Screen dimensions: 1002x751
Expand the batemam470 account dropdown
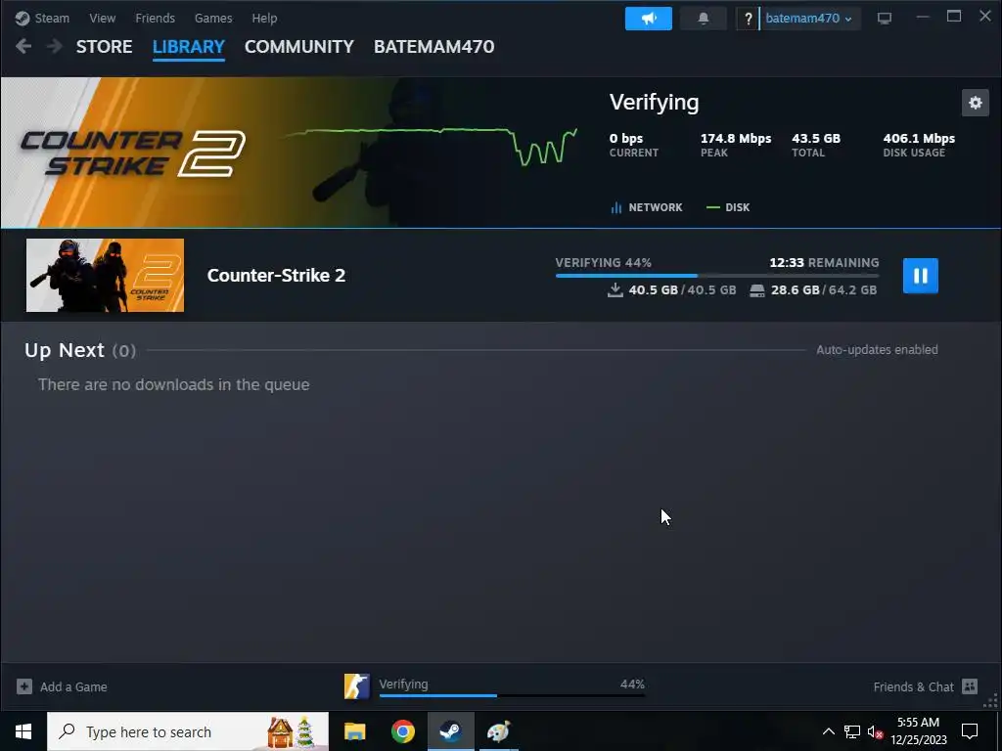click(809, 19)
